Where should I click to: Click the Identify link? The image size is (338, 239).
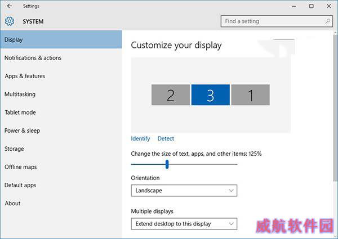tap(140, 138)
